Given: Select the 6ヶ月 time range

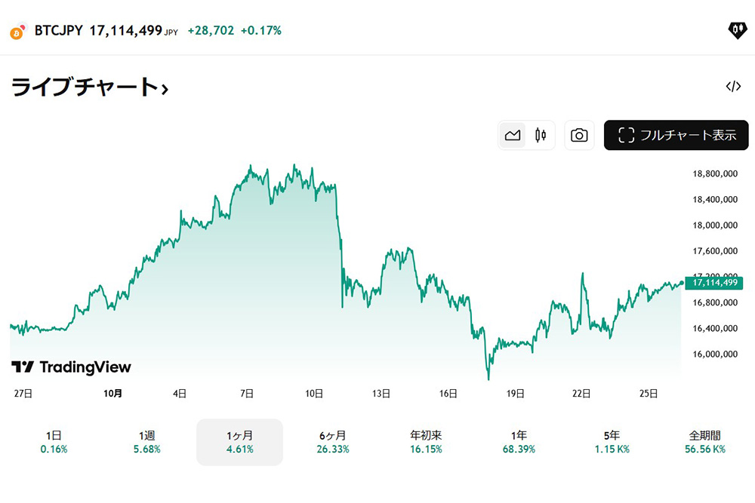Looking at the screenshot, I should tap(332, 442).
